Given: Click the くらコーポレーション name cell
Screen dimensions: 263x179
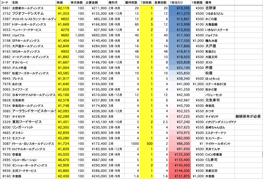Looking at the screenshot, I should [x=33, y=160].
